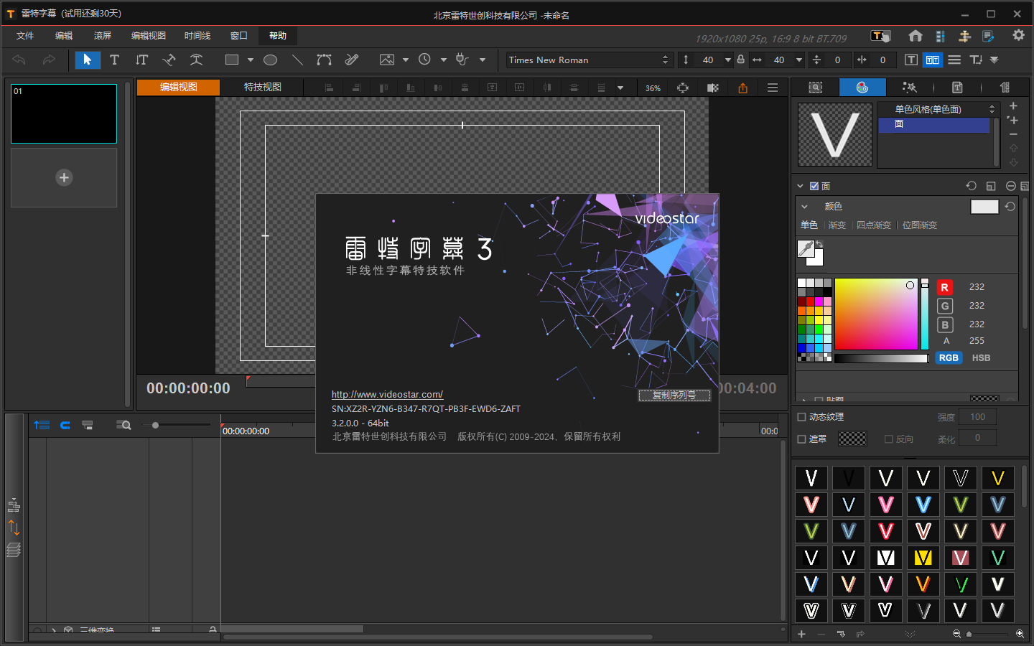Click the 复制序列号 button

[x=674, y=395]
